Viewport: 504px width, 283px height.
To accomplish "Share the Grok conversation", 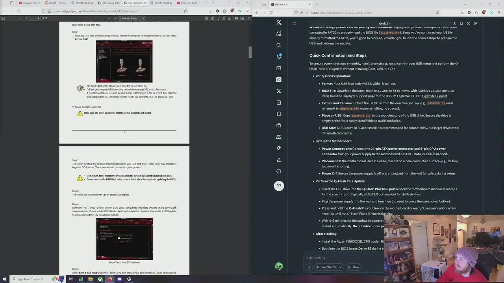I will click(454, 24).
